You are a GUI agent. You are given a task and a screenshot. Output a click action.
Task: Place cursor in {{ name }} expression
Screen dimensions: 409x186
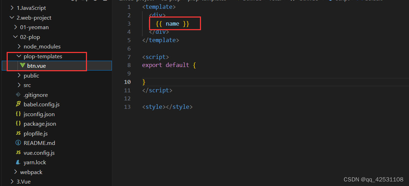pyautogui.click(x=173, y=24)
